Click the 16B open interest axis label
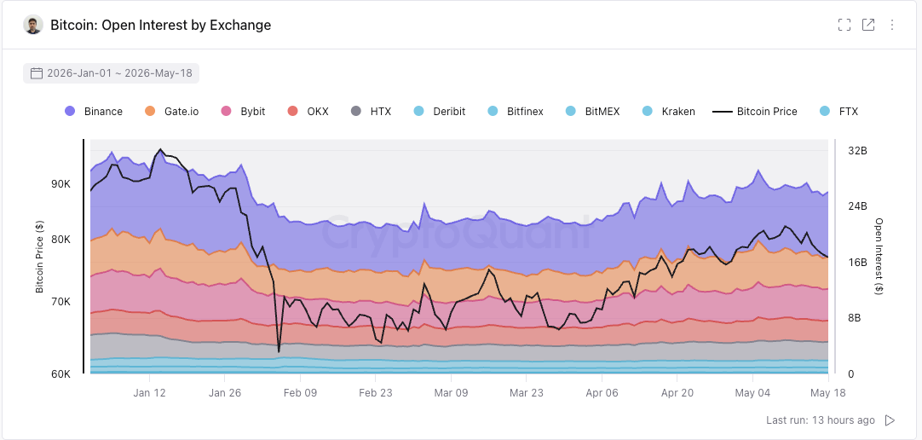 pos(857,262)
